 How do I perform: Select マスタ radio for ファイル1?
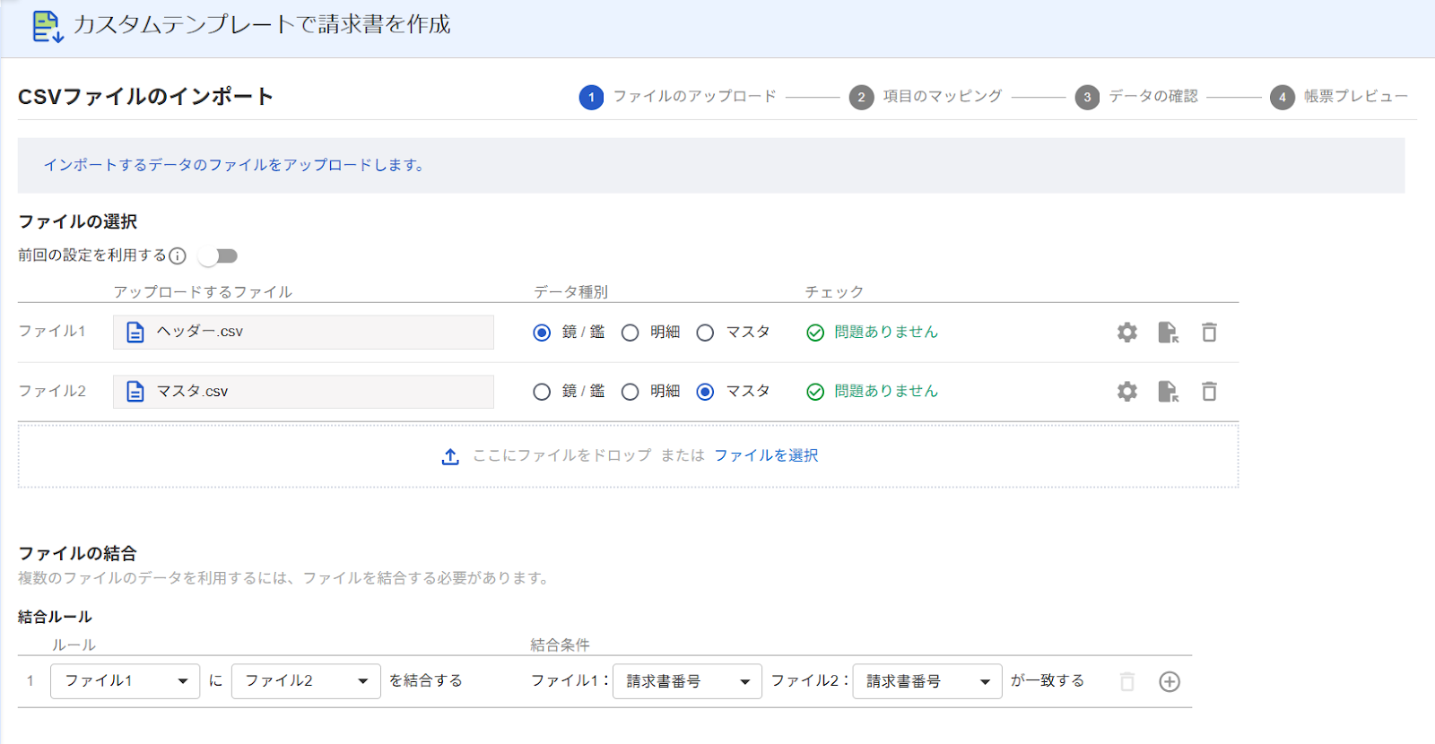706,333
